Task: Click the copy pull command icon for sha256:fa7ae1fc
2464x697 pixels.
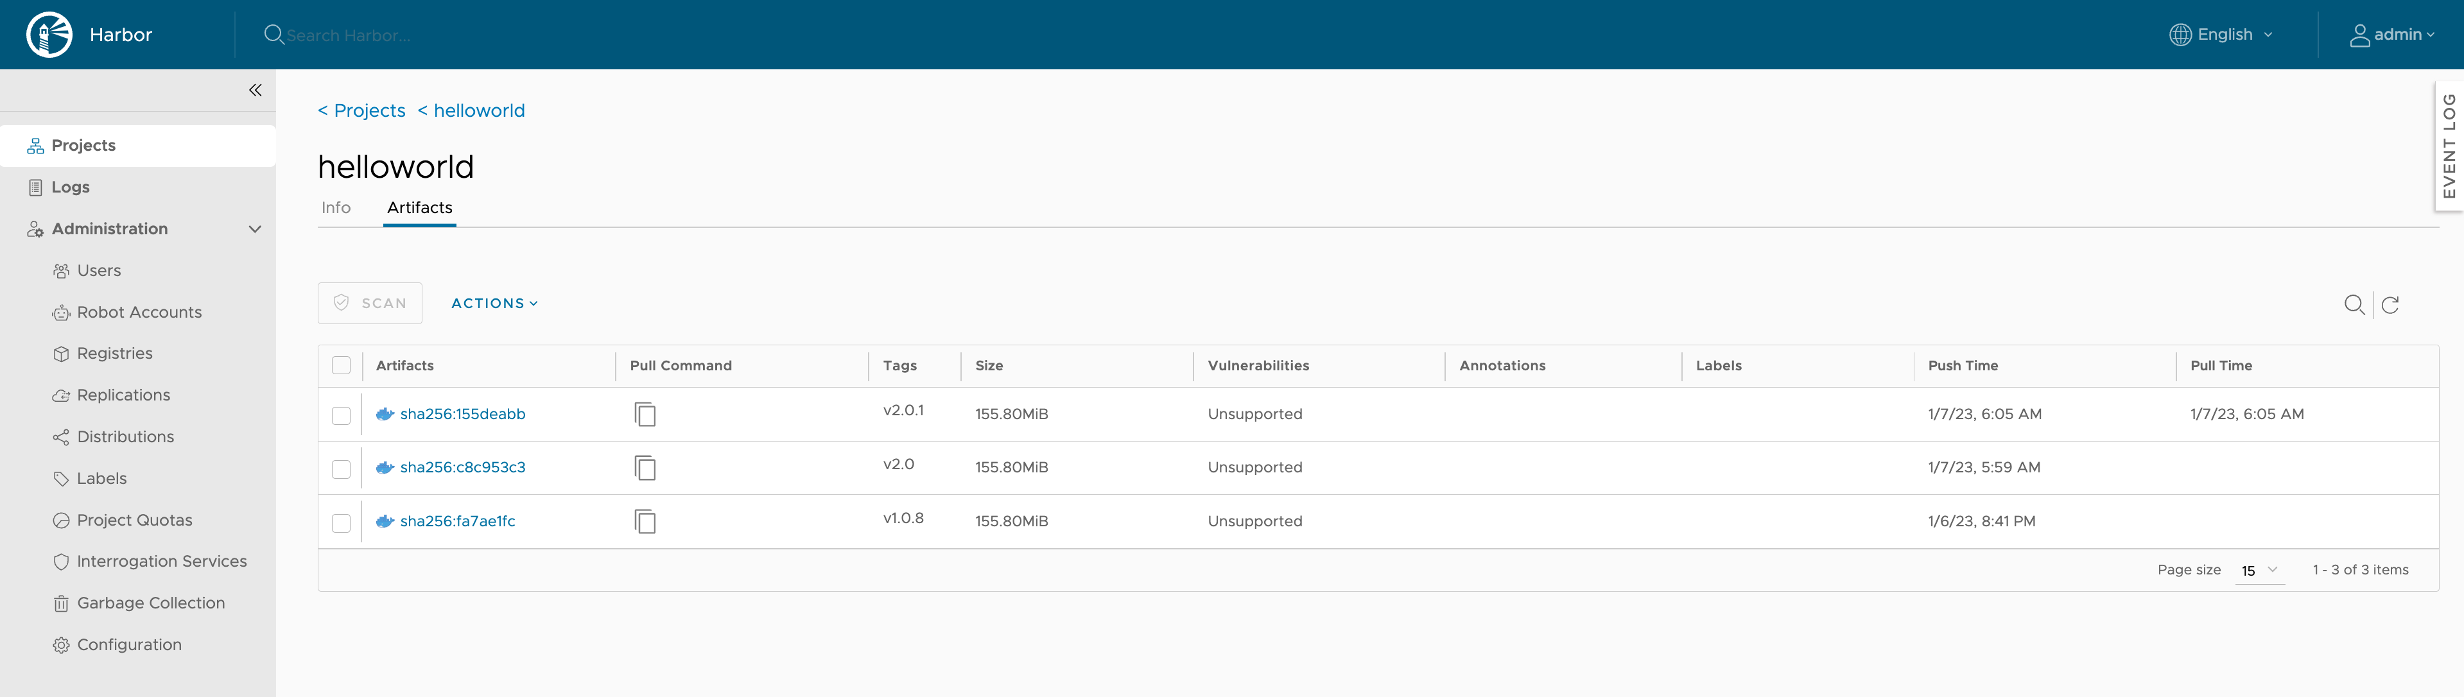Action: [x=645, y=521]
